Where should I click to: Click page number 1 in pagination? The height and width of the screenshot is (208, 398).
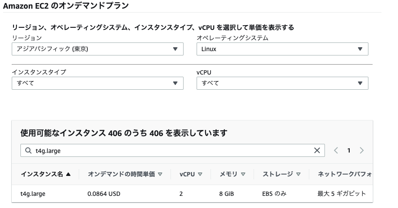pos(349,150)
